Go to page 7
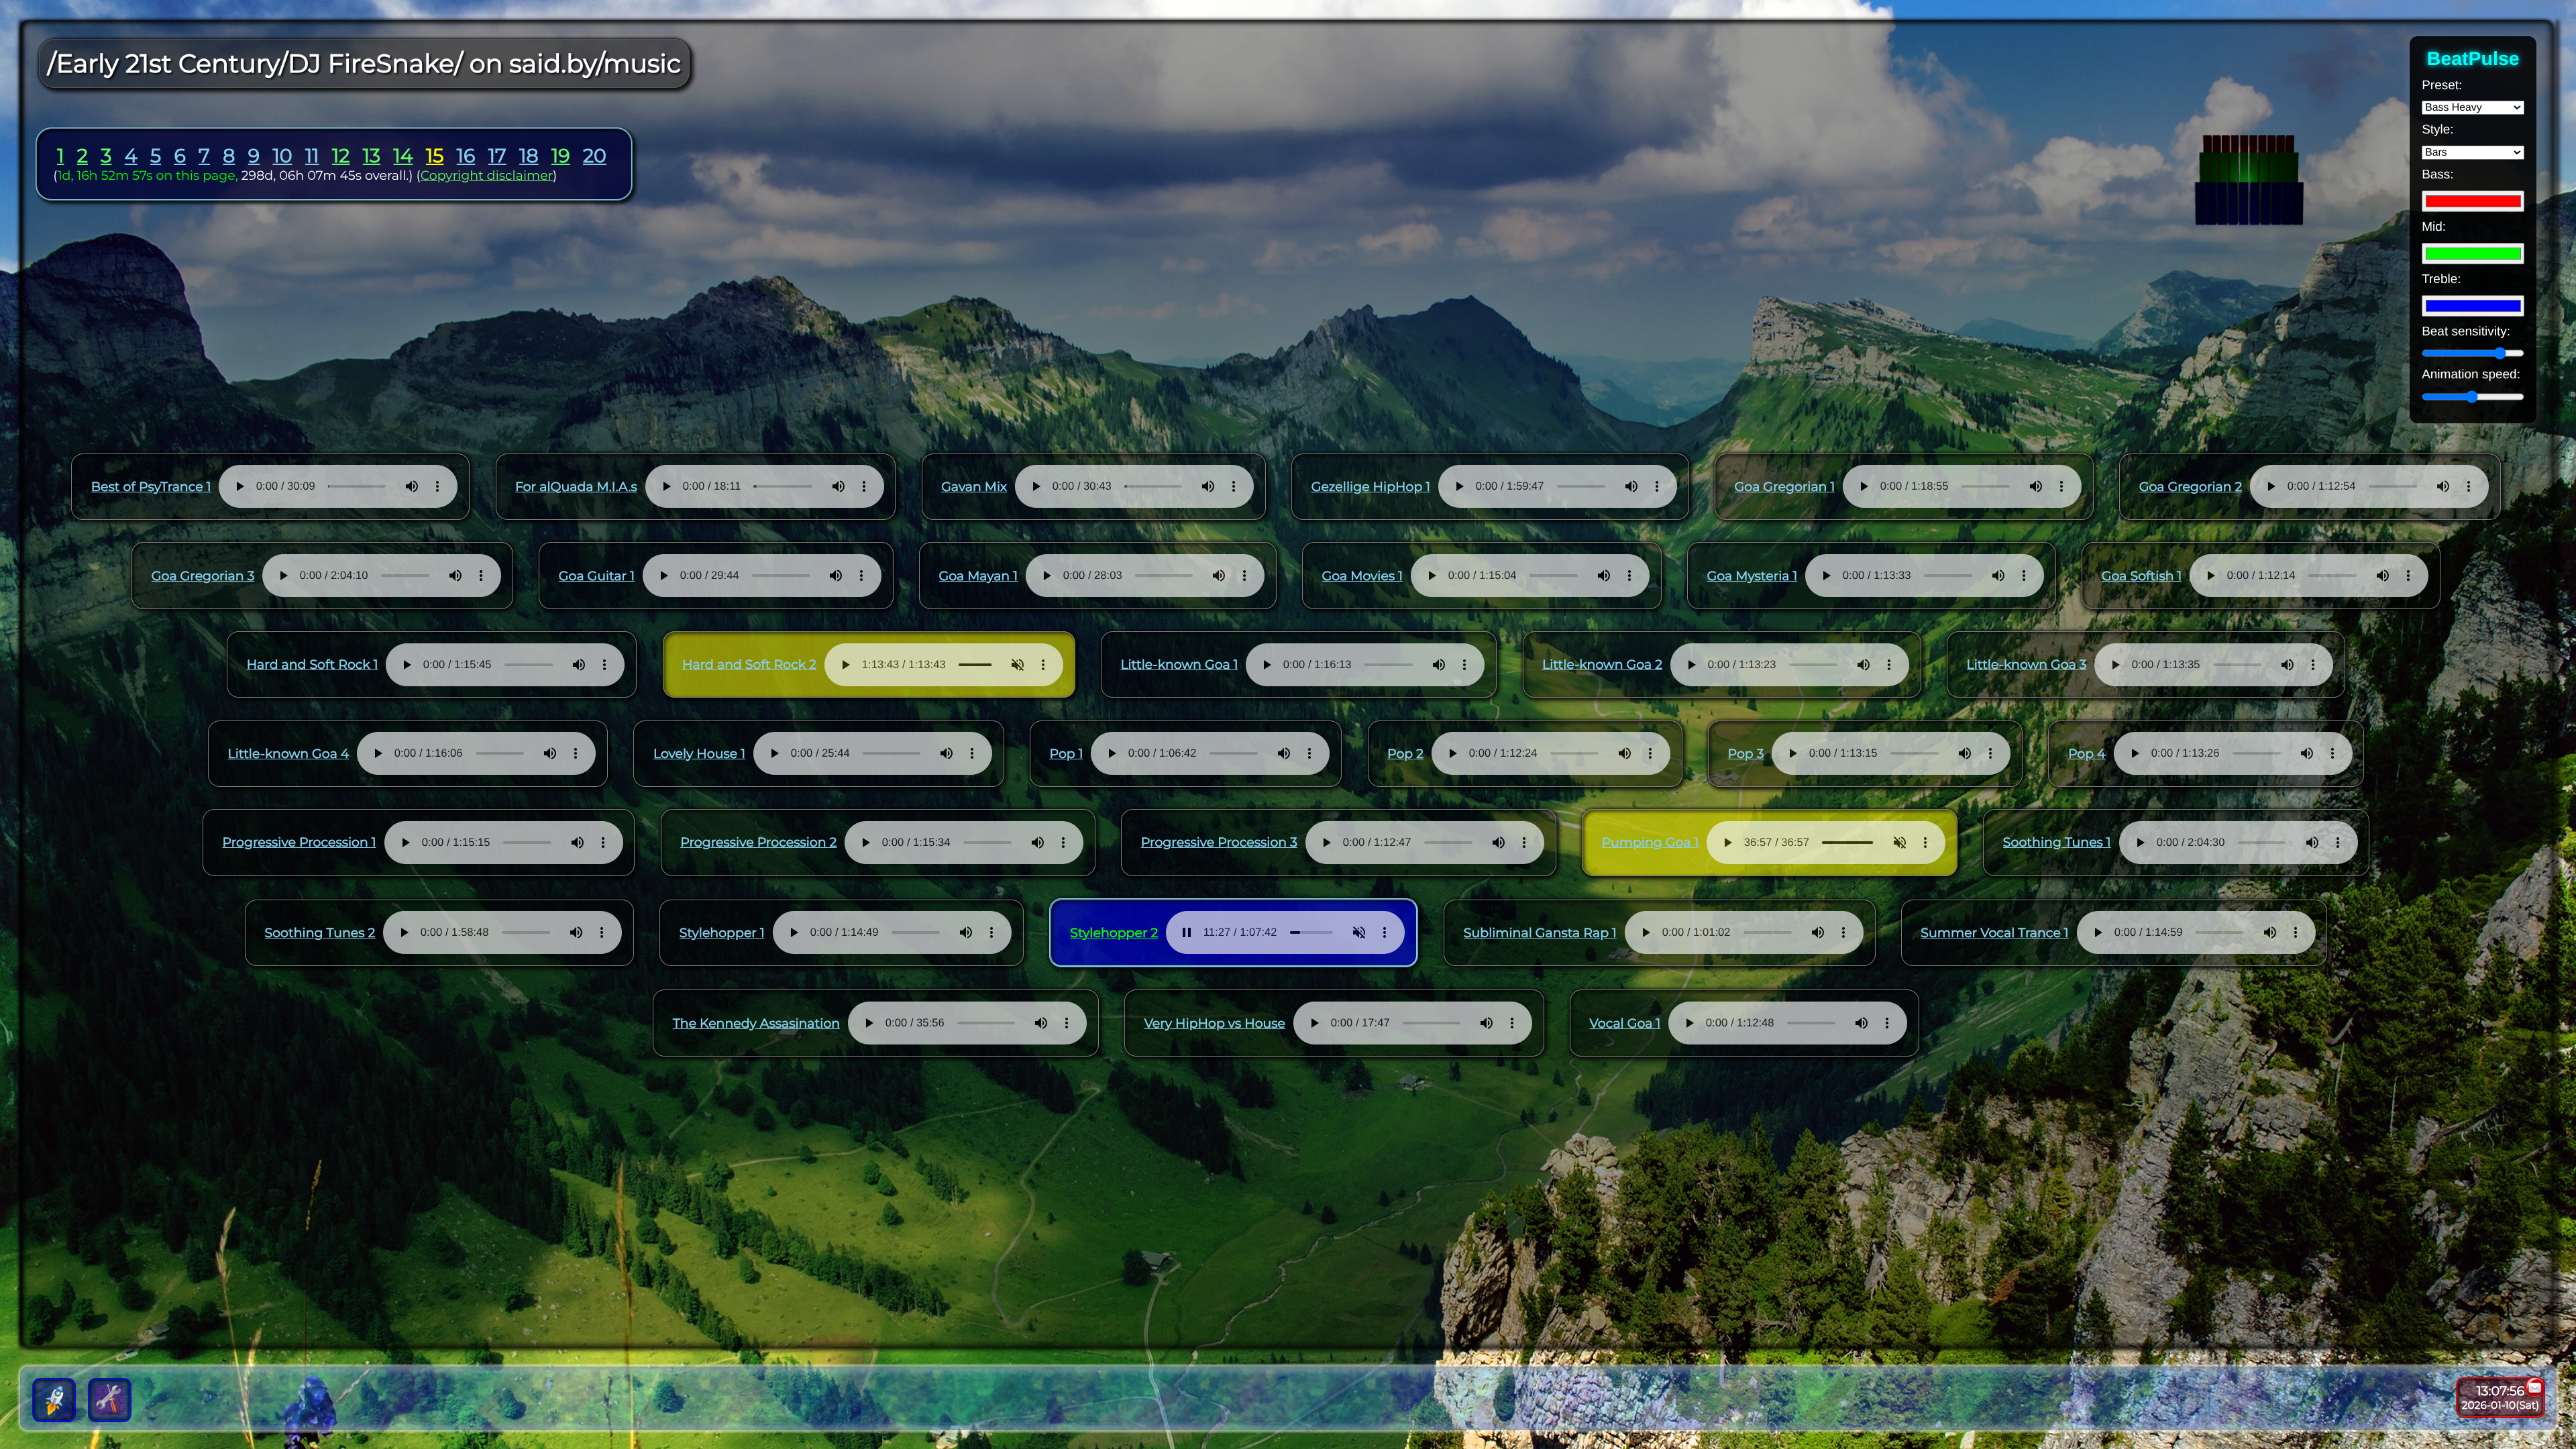Viewport: 2576px width, 1449px height. tap(204, 156)
